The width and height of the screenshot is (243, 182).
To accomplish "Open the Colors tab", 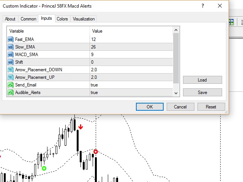I will click(62, 19).
